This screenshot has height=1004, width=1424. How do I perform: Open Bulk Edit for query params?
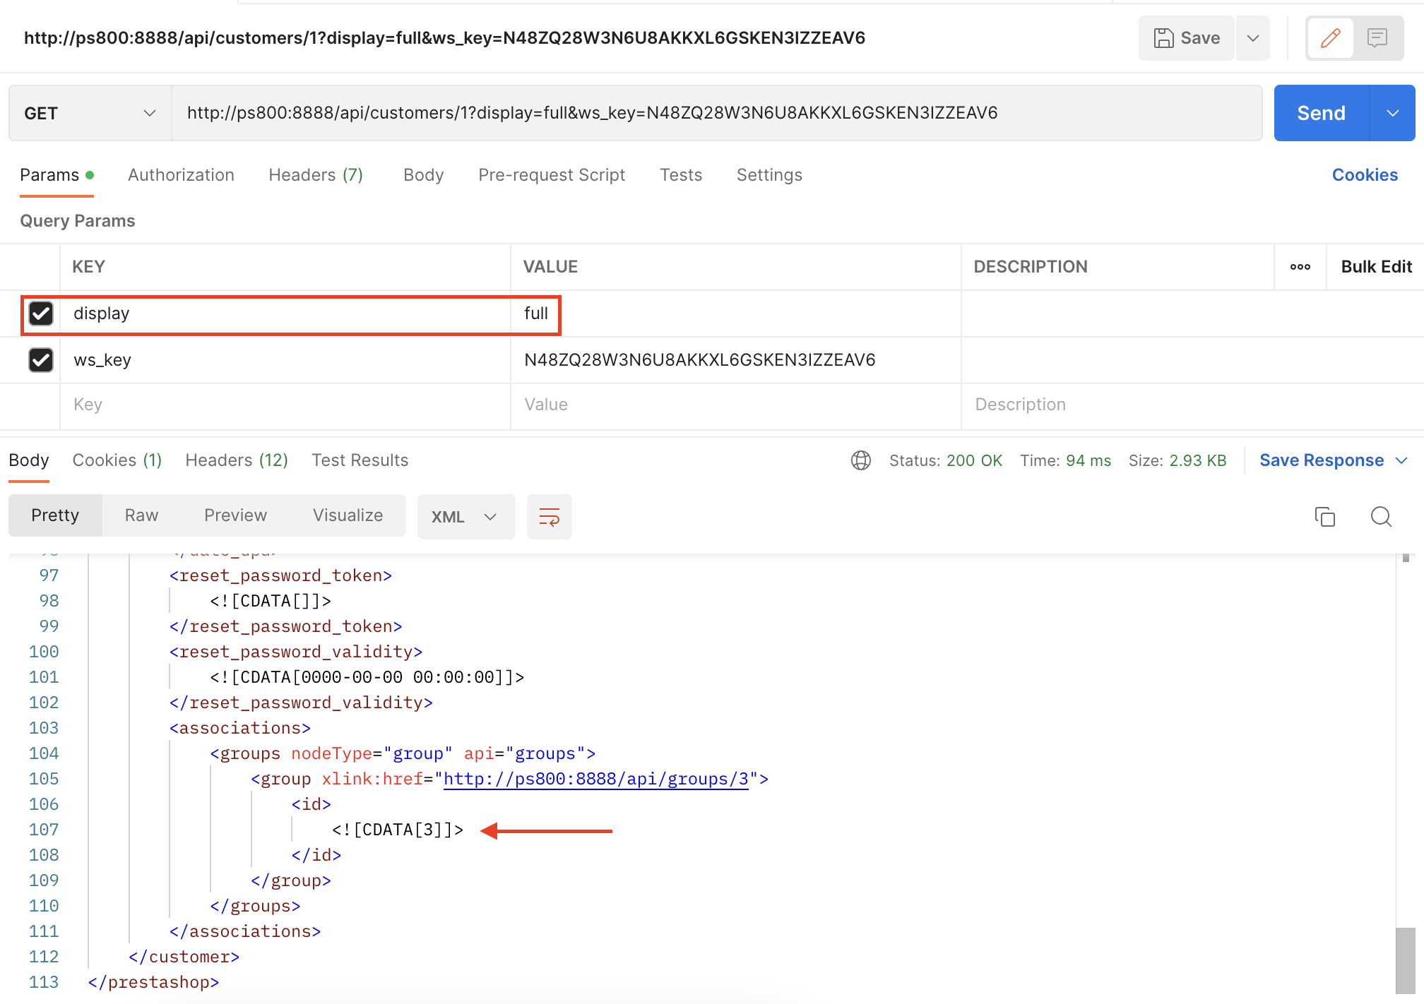point(1375,267)
